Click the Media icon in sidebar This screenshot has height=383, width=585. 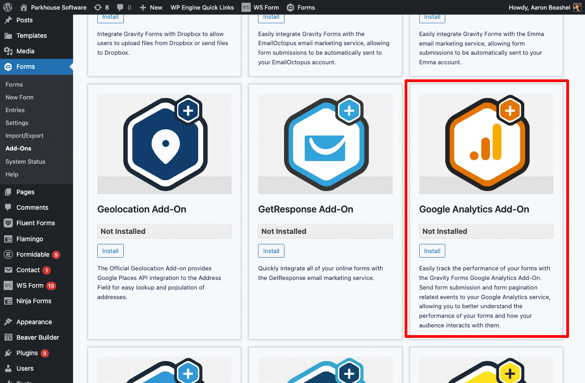8,51
